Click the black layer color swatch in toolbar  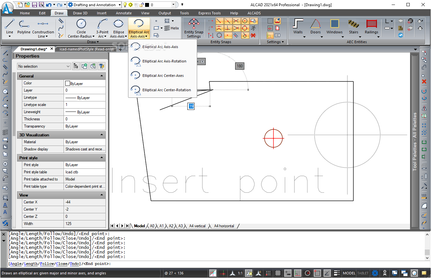(x=147, y=5)
